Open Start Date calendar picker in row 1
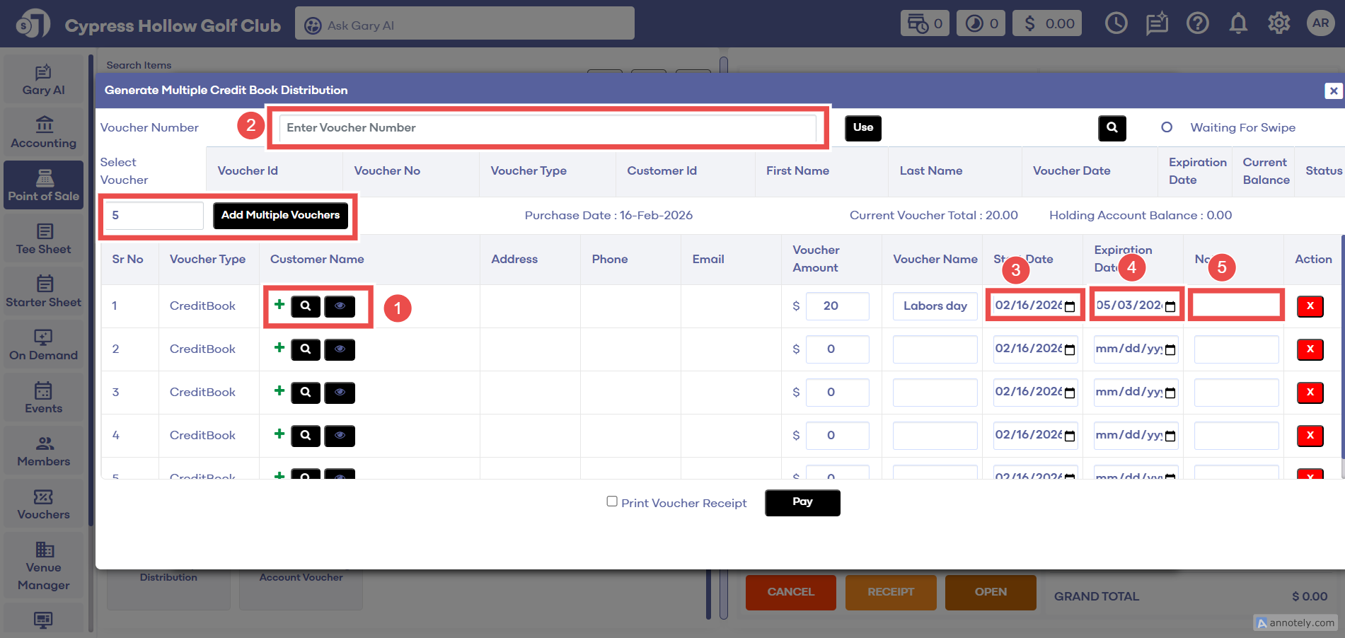Screen dimensions: 1345x638 pyautogui.click(x=1070, y=307)
